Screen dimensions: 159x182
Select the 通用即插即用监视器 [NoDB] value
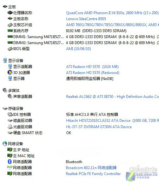[90, 79]
